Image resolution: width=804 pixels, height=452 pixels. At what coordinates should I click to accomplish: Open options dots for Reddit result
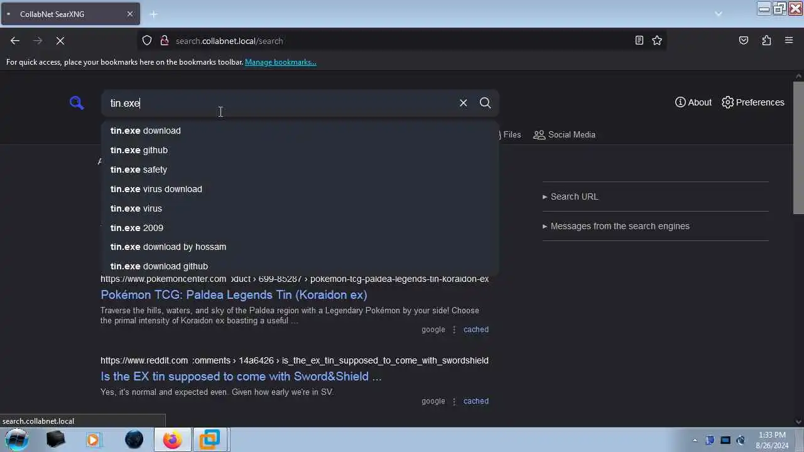pyautogui.click(x=454, y=401)
